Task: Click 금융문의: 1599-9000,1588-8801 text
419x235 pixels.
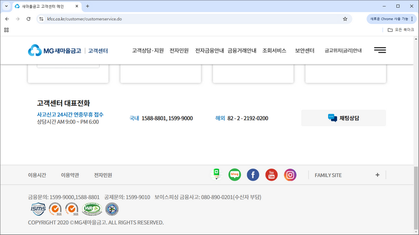Action: [x=63, y=197]
